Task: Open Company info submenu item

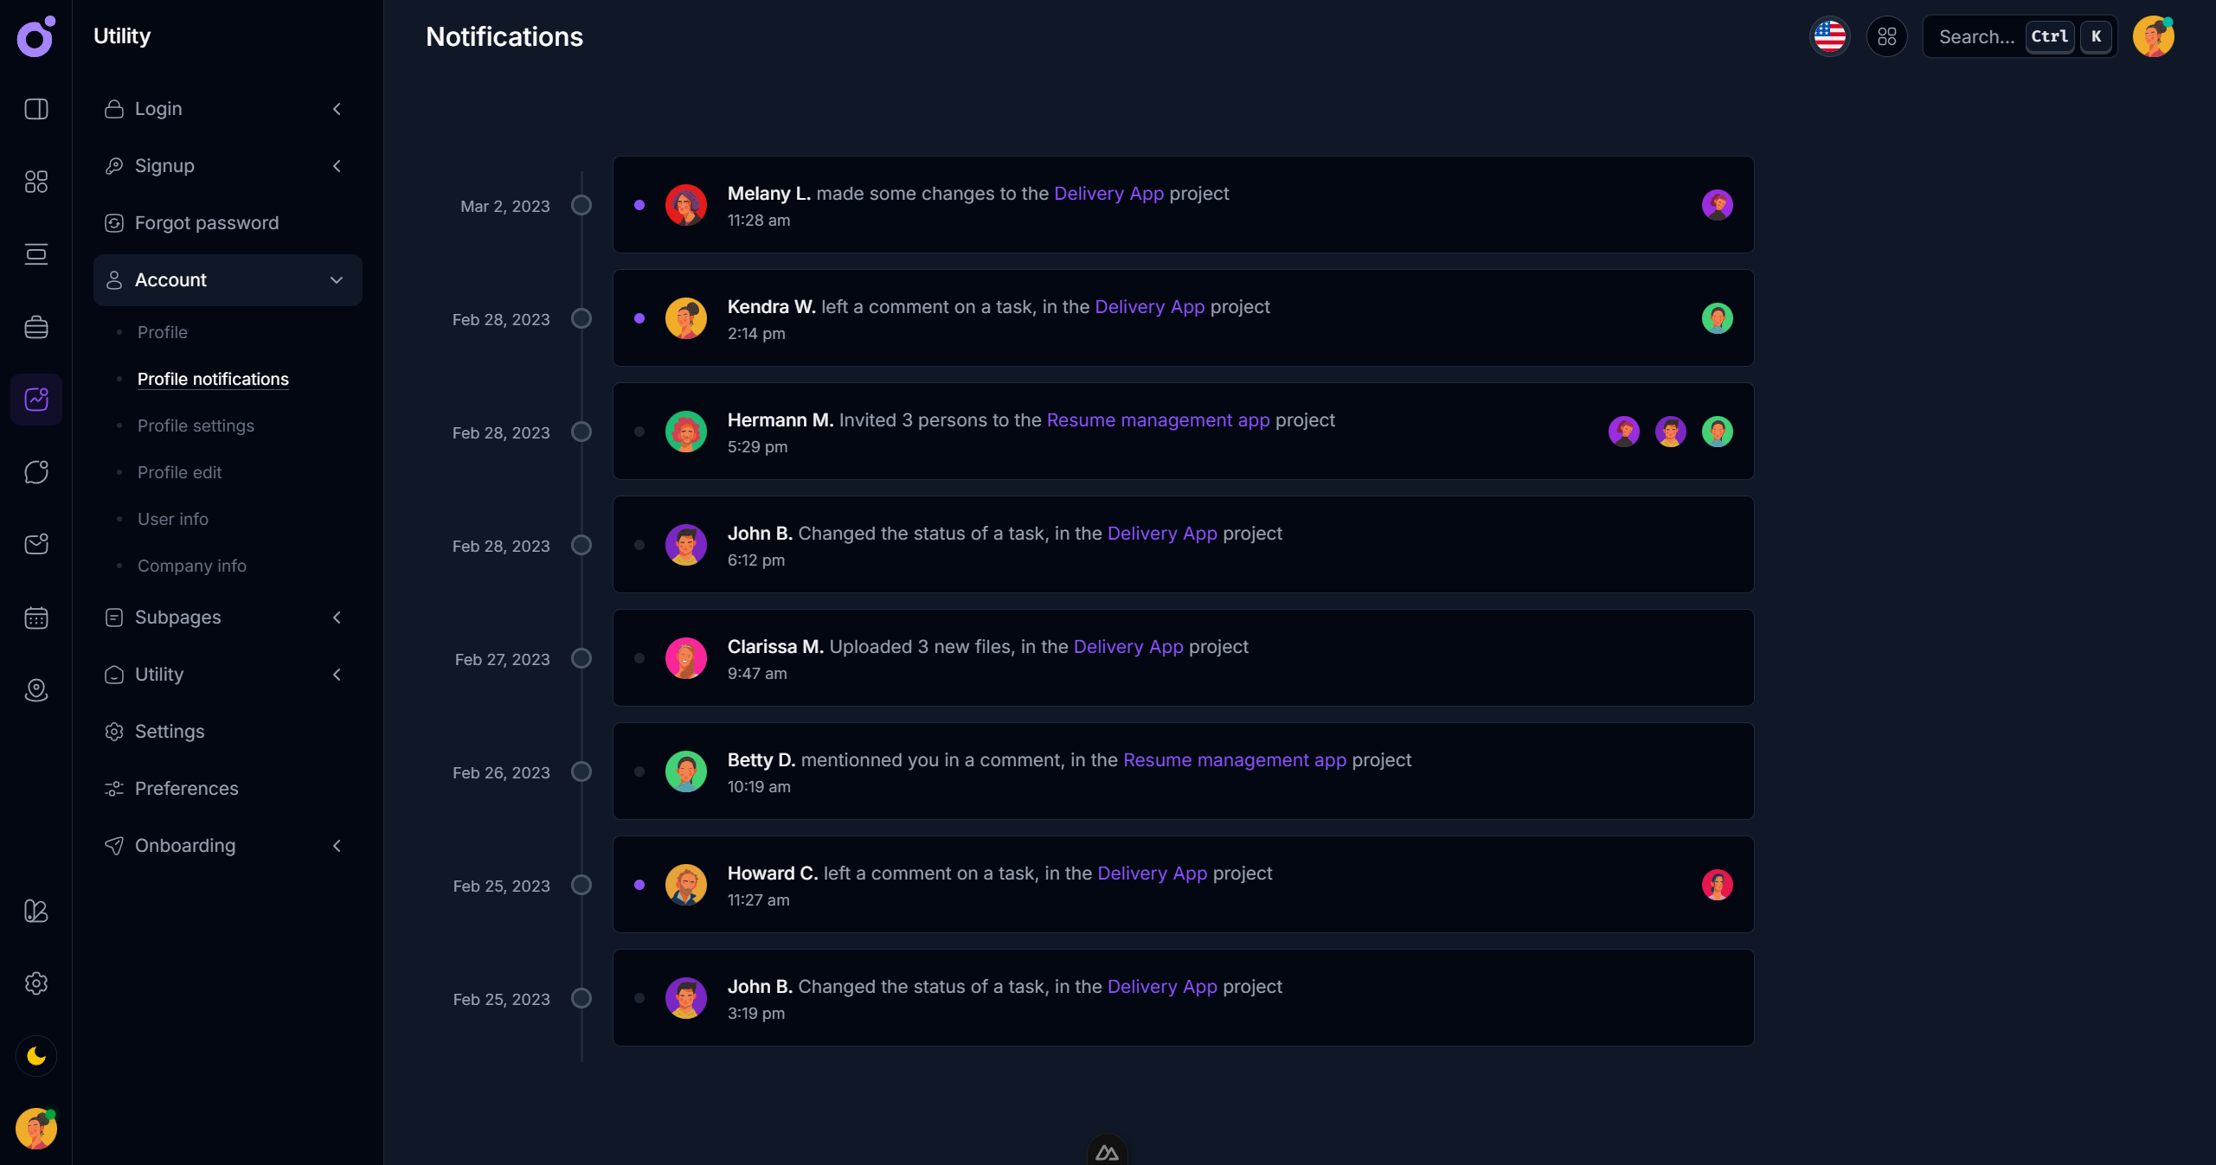Action: point(192,566)
